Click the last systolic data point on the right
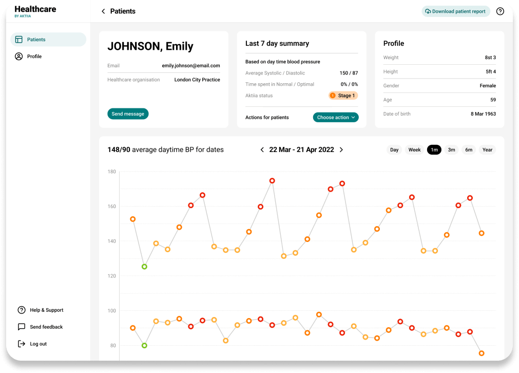Image resolution: width=519 pixels, height=373 pixels. point(482,233)
